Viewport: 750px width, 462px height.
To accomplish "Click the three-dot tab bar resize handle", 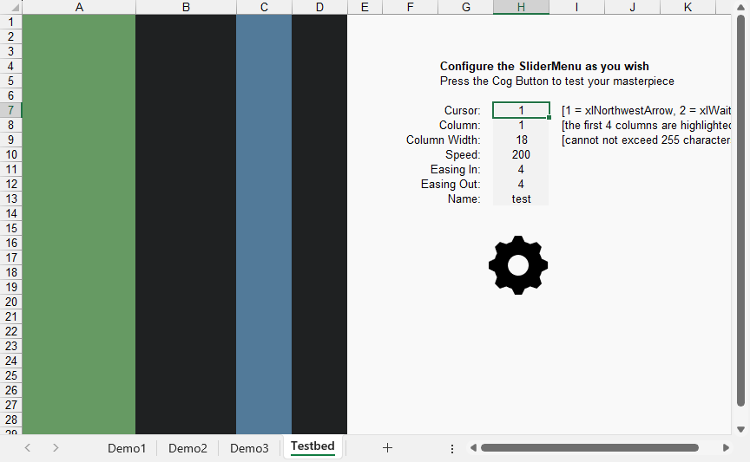I will [x=452, y=448].
